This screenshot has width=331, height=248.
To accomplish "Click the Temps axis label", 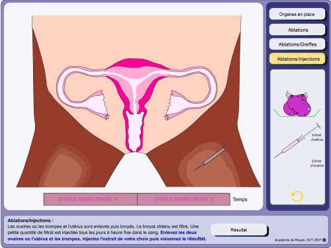I will pos(240,199).
